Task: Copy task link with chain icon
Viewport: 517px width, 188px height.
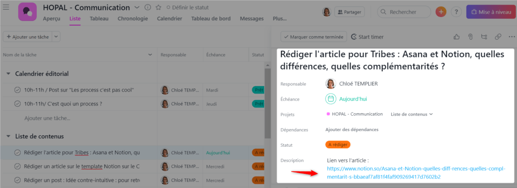Action: (498, 37)
